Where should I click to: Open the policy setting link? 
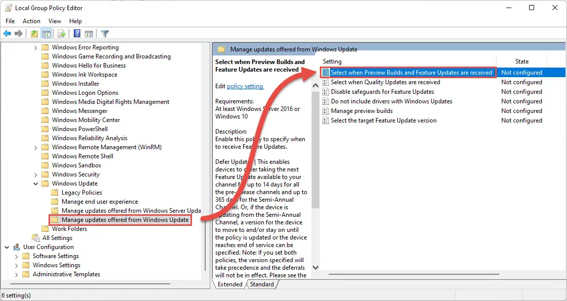[245, 86]
